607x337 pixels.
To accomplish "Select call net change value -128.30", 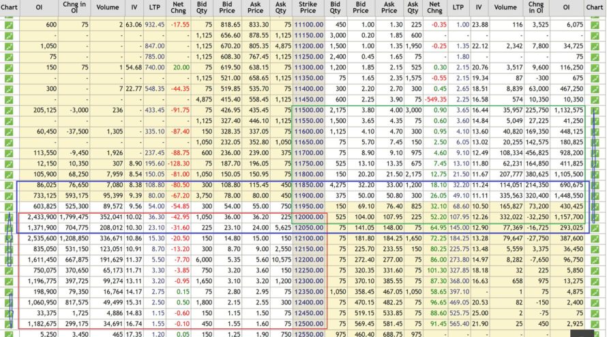I will (x=179, y=164).
